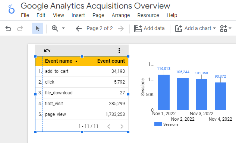Click the Looker Studio logo icon
Screen dimensions: 236x143
(x=12, y=9)
